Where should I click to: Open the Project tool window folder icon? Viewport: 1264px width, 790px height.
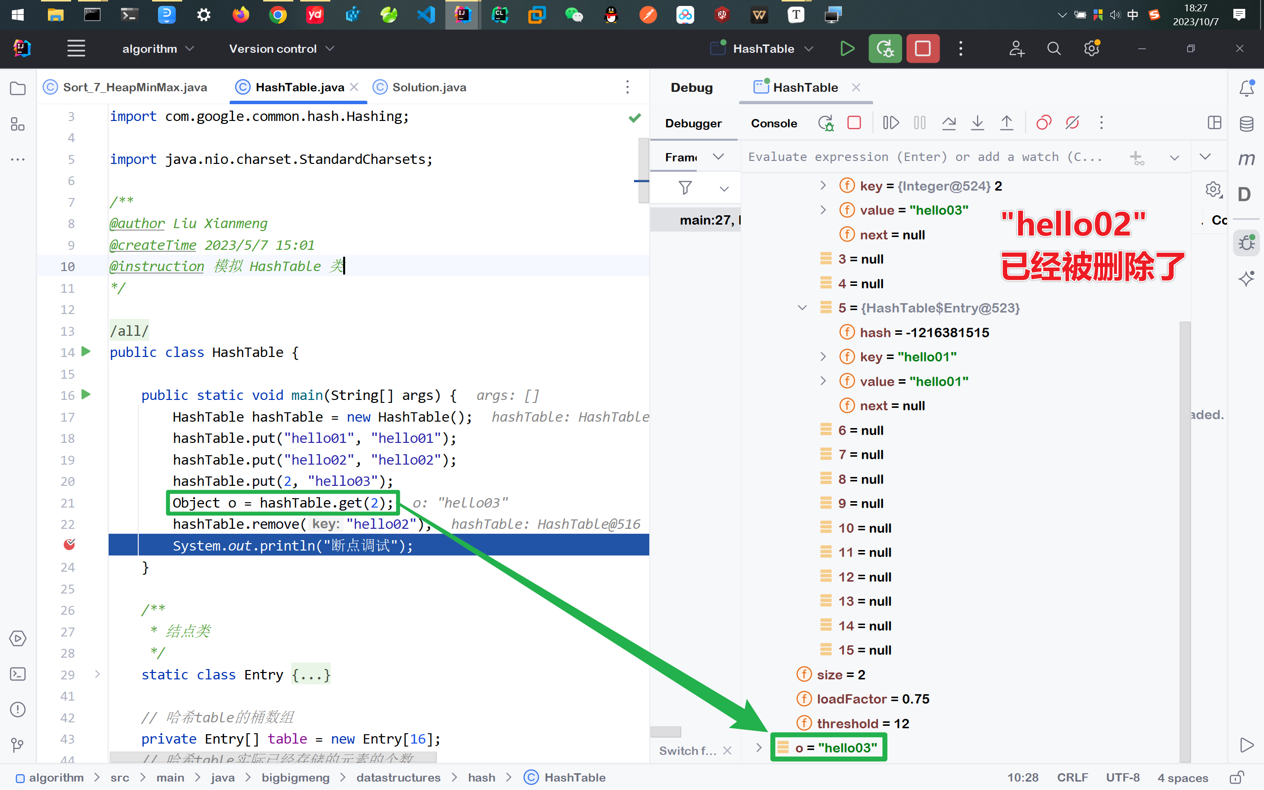point(18,88)
